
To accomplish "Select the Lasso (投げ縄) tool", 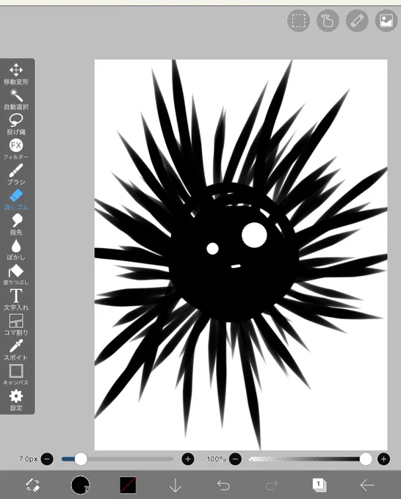I will coord(16,125).
